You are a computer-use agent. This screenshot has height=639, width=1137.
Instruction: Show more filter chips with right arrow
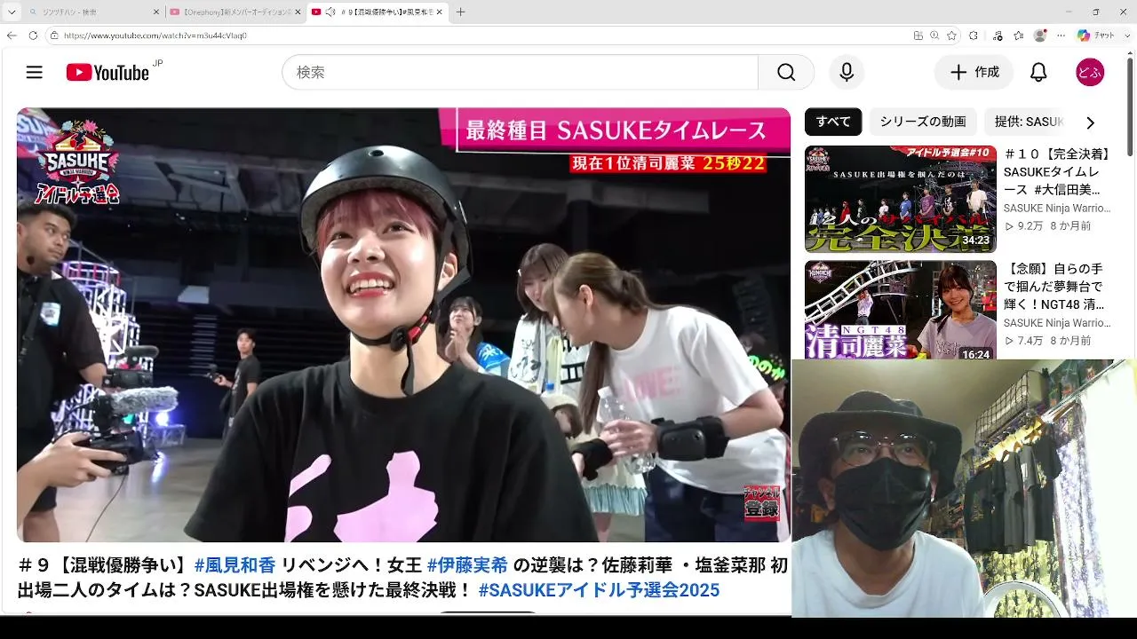(1090, 122)
